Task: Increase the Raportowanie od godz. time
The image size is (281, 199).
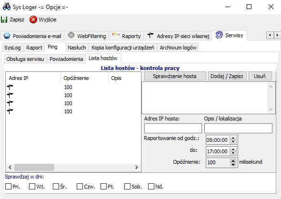Action: [233, 138]
